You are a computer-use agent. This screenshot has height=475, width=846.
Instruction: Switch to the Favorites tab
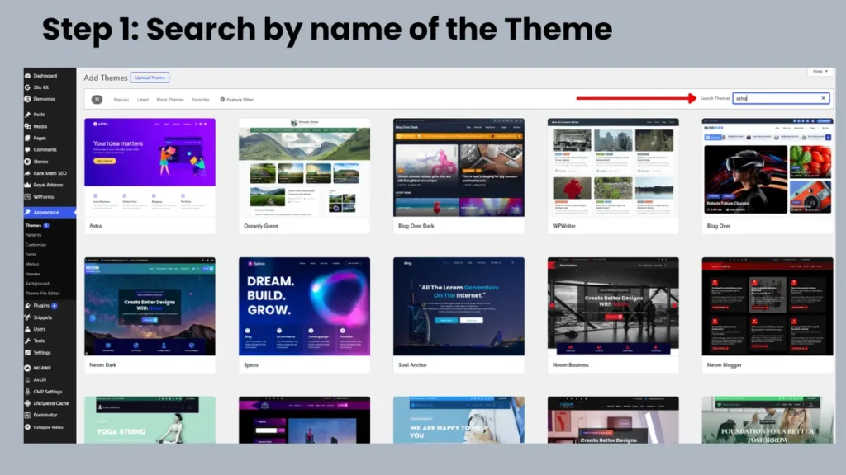[200, 100]
